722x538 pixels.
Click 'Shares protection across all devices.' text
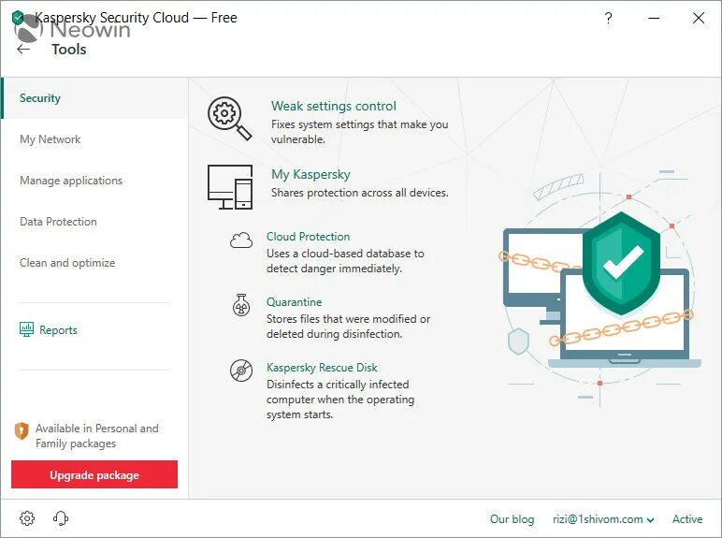click(x=360, y=193)
